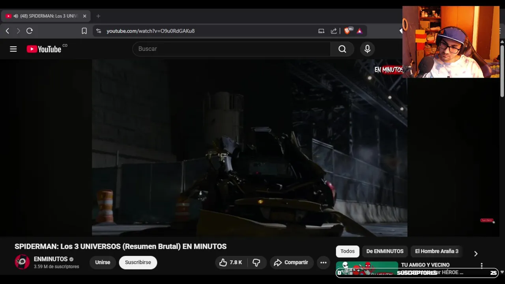Click the video player to pause

pyautogui.click(x=249, y=148)
